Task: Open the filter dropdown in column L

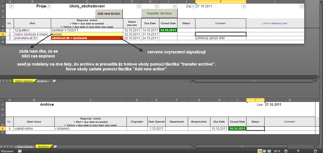Action: [x=302, y=6]
